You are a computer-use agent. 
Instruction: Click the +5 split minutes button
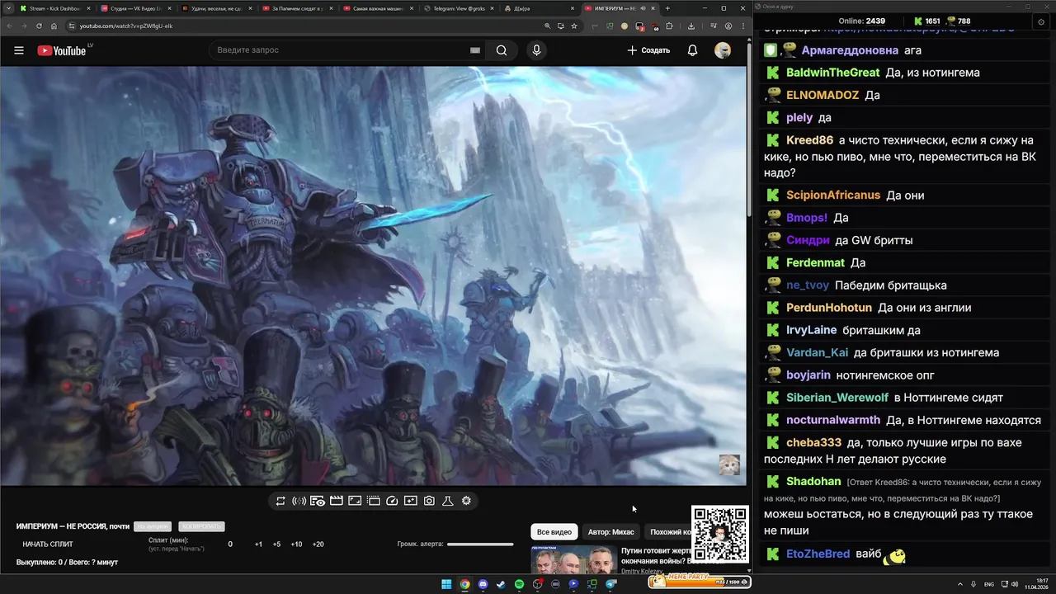point(276,544)
